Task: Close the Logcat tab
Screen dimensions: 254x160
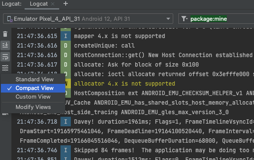Action: pyautogui.click(x=53, y=4)
